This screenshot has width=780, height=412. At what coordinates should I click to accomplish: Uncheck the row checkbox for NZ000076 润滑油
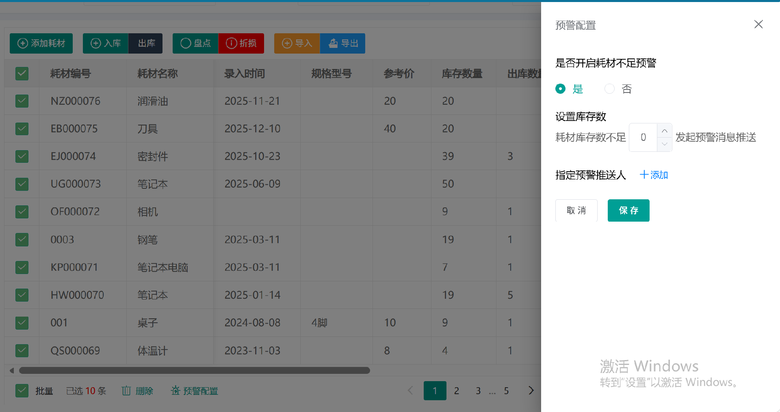[x=22, y=101]
